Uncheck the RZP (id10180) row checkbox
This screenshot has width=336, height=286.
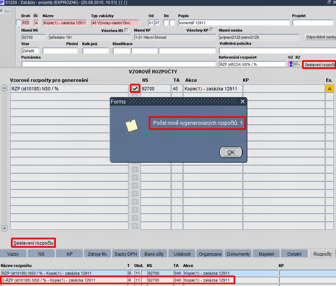[x=135, y=89]
